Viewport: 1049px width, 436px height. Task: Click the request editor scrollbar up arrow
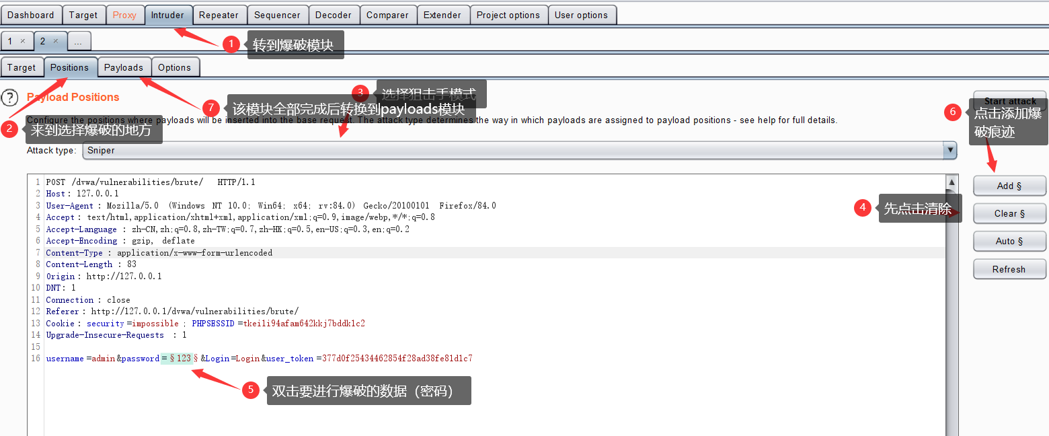point(951,182)
